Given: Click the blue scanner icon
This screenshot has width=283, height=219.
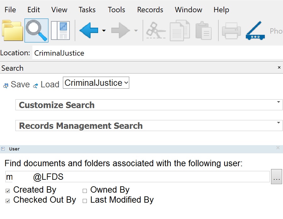Looking at the screenshot, I should [x=255, y=30].
